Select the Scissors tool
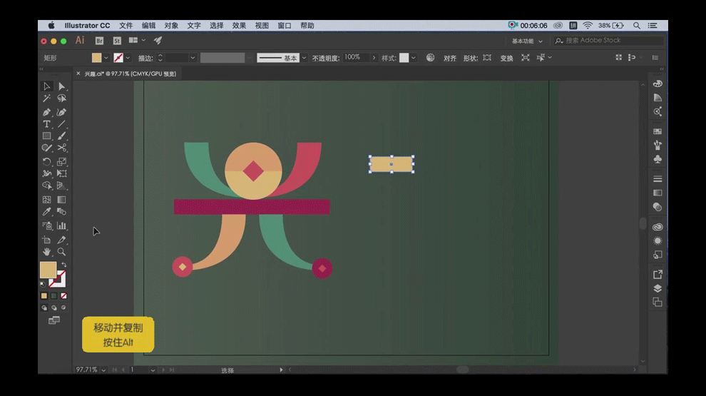The image size is (706, 396). tap(62, 148)
